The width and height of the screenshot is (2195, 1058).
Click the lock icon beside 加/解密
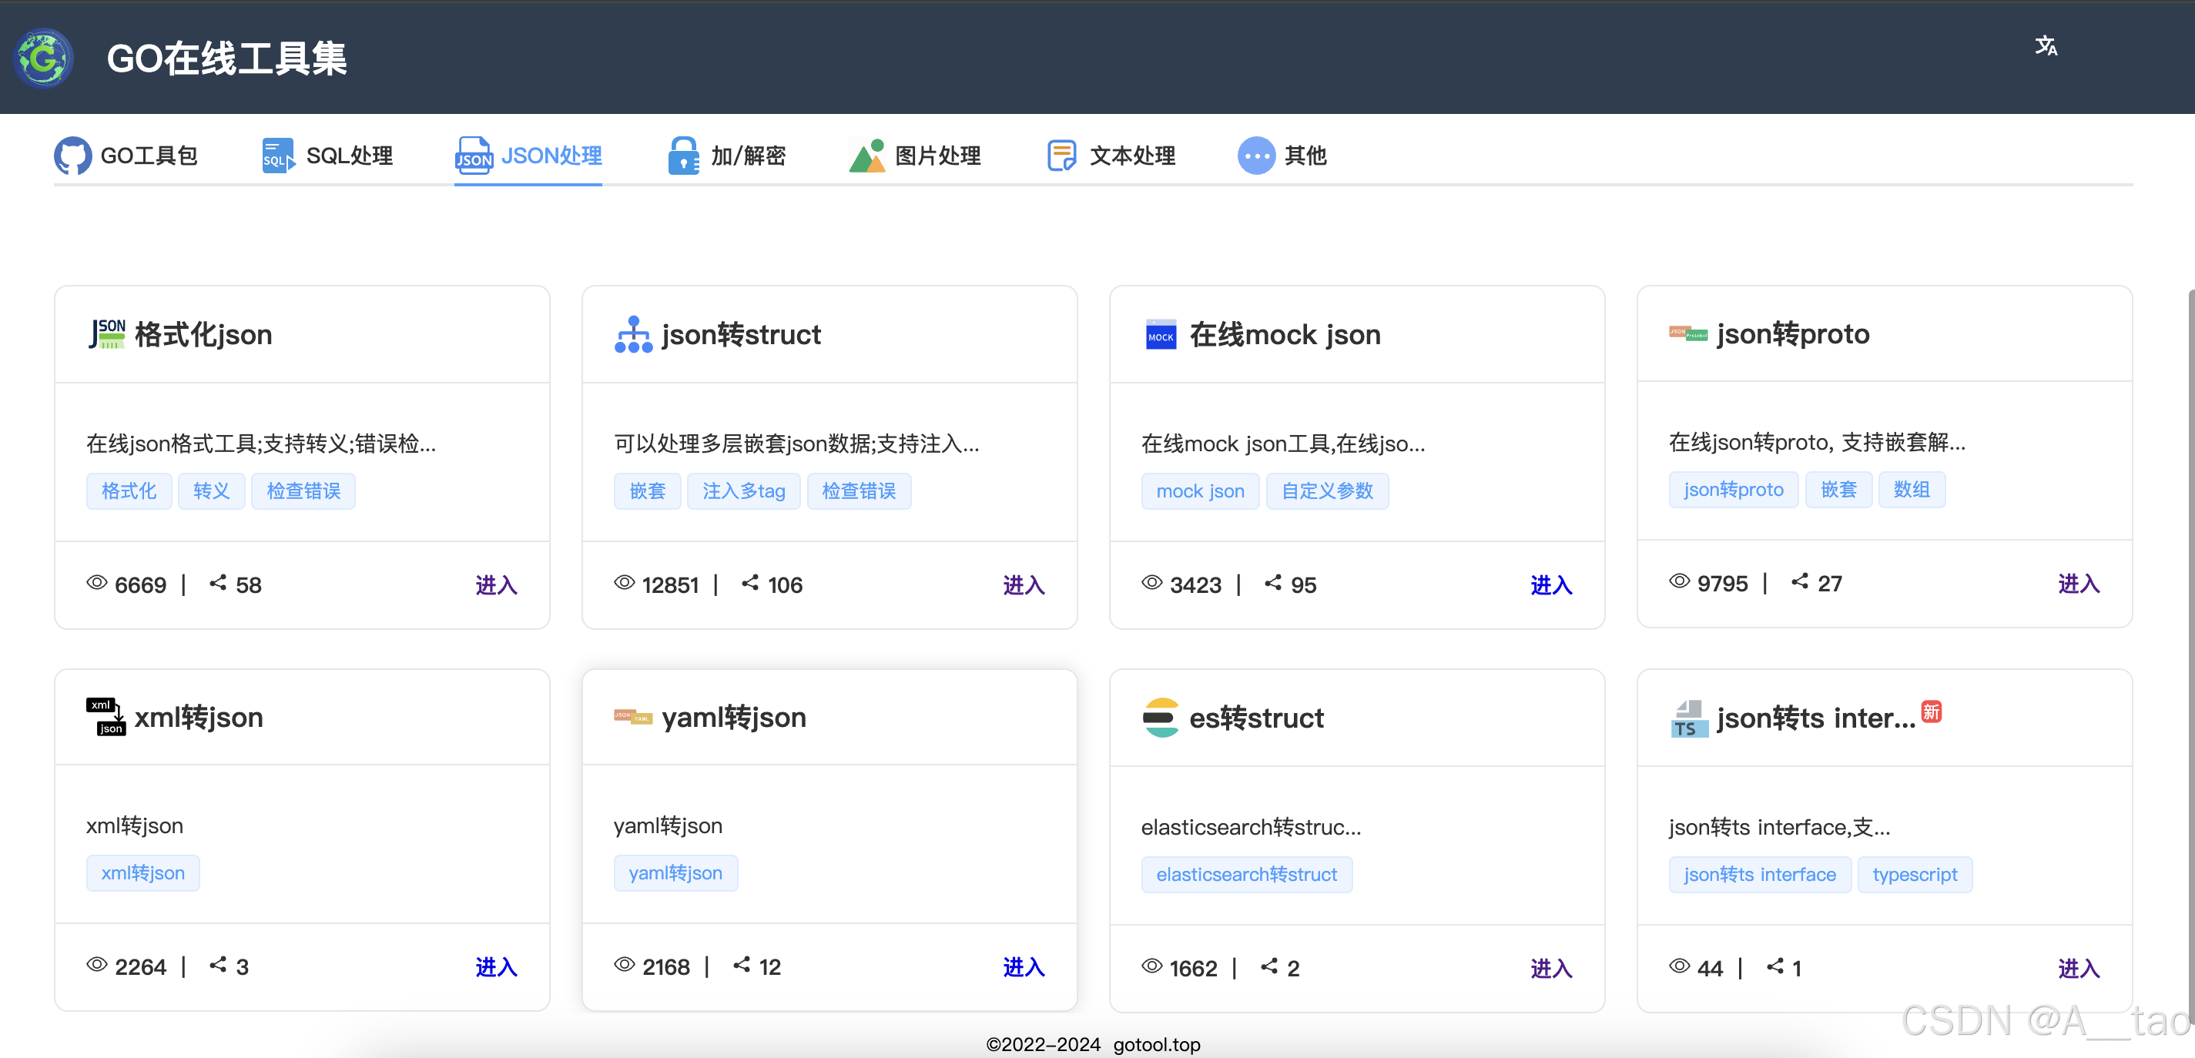coord(683,156)
